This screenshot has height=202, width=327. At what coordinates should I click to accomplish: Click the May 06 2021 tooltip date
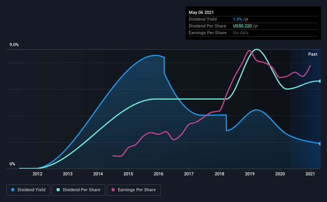[201, 12]
